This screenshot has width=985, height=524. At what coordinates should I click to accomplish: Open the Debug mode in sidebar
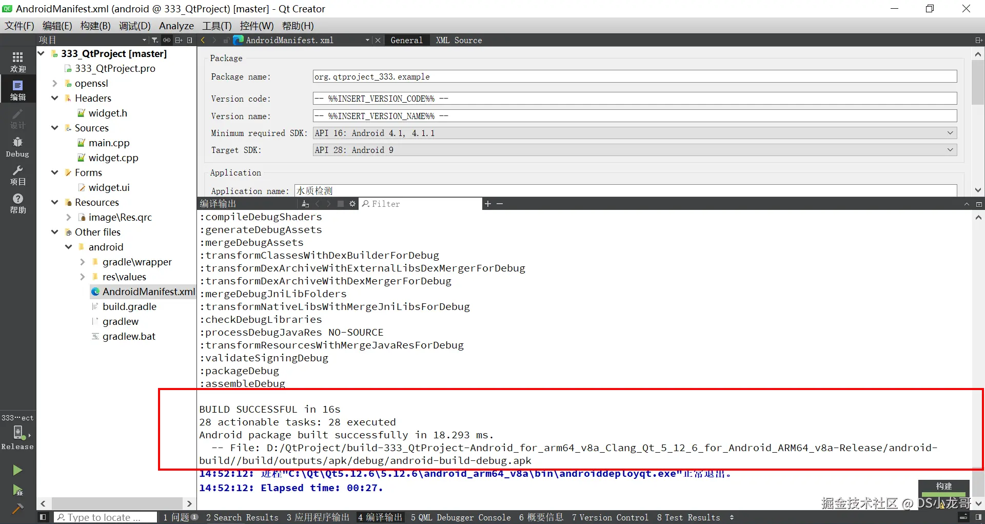pos(18,147)
